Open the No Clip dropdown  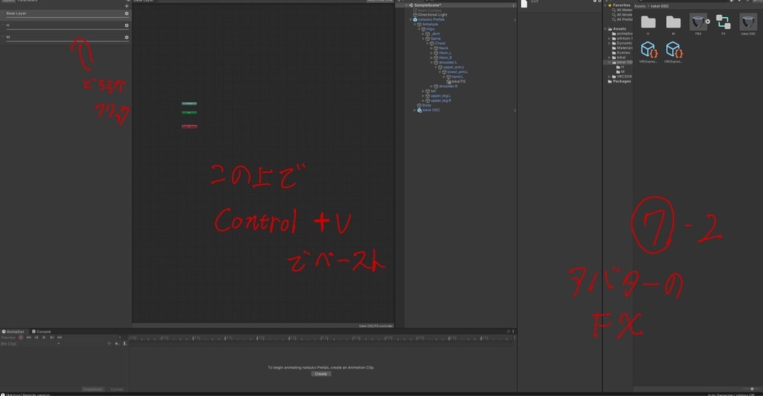coord(30,344)
